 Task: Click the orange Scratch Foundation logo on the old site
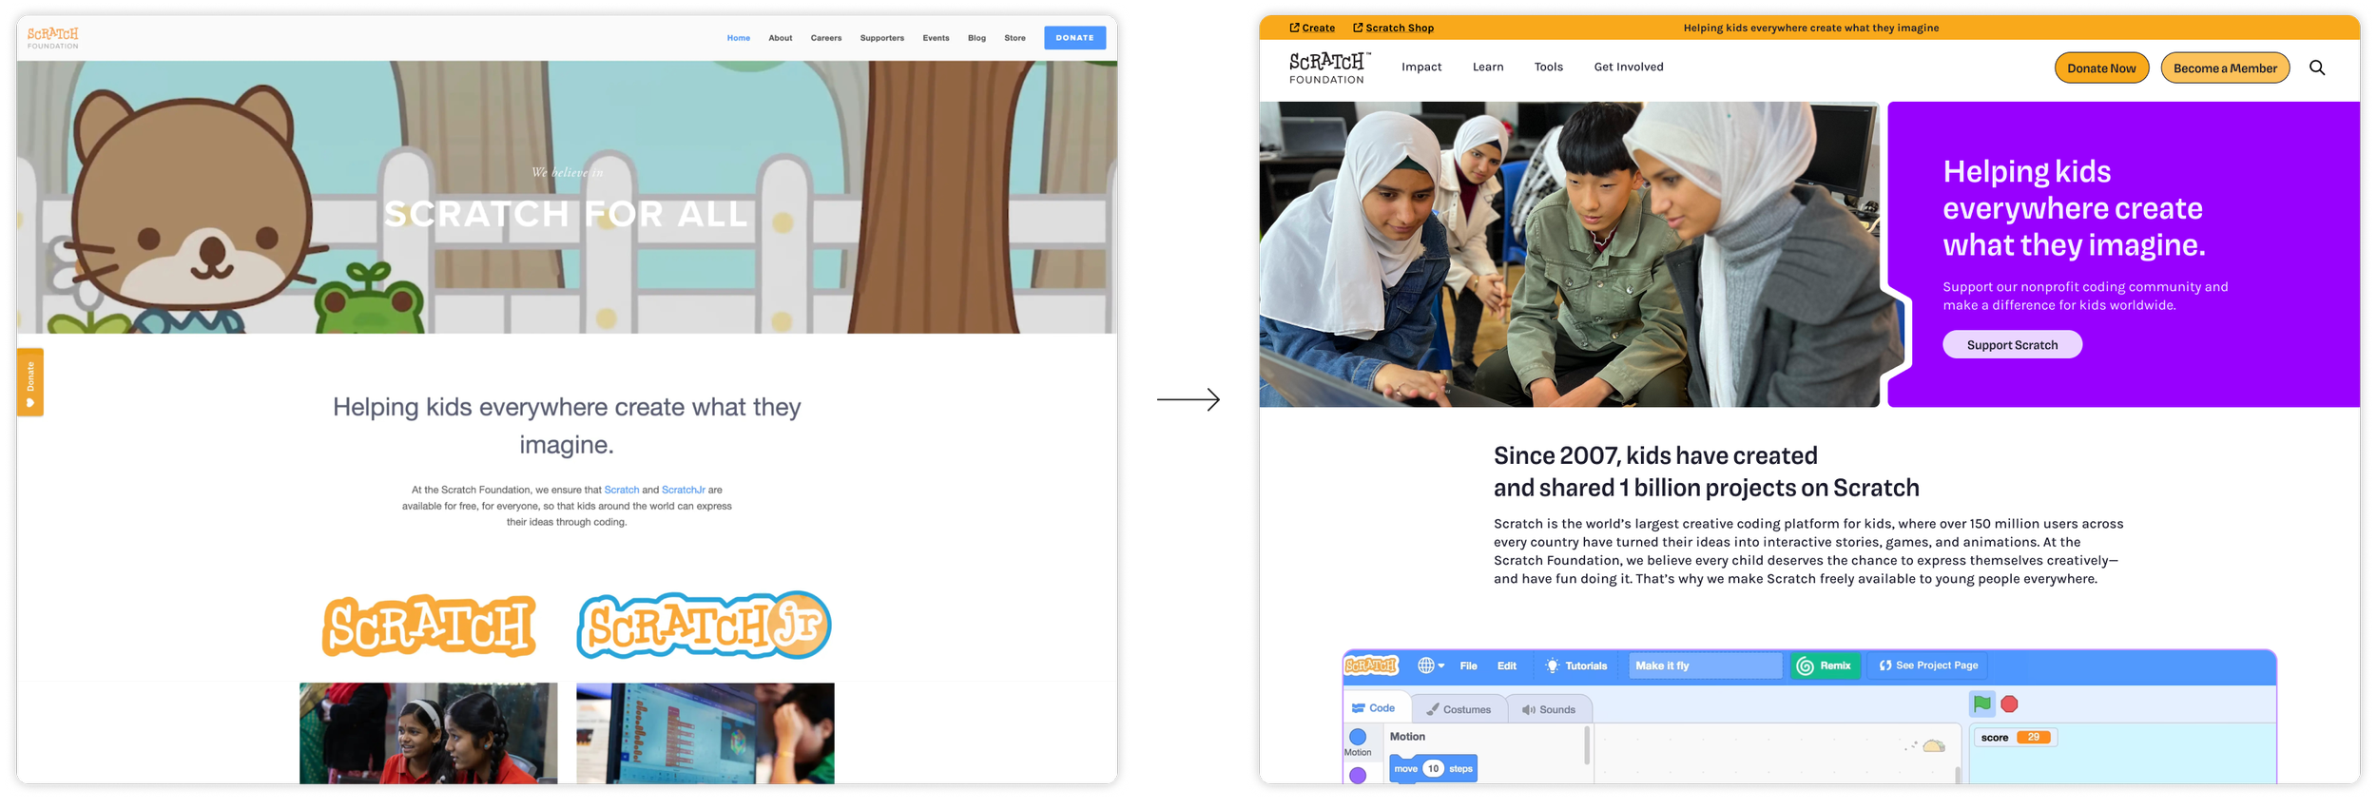point(53,38)
